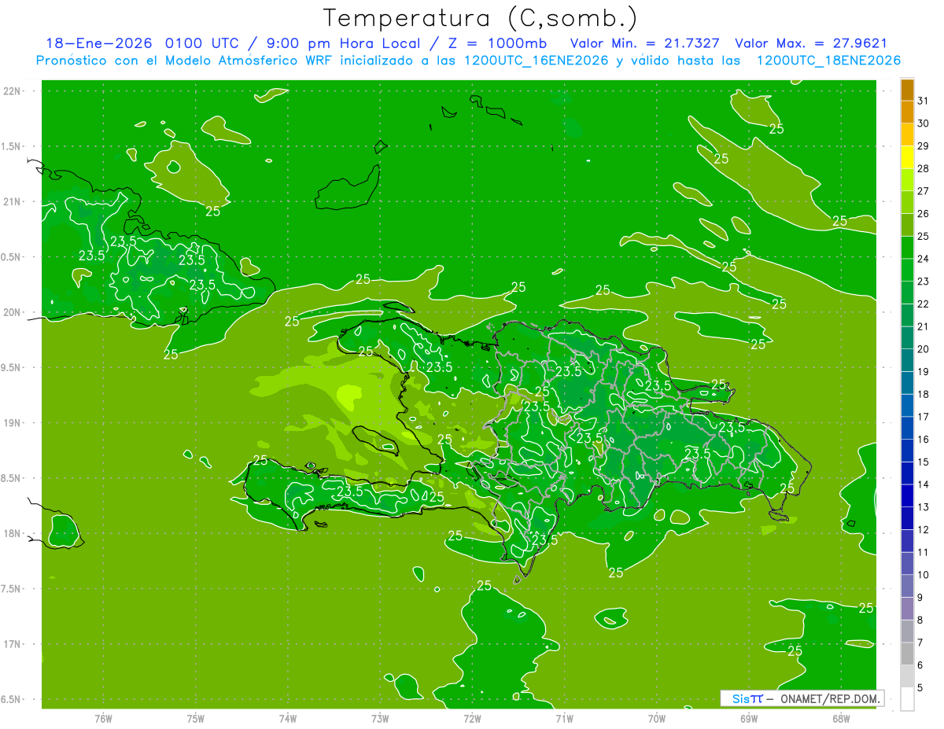Click the white swatch below colorbar 5

907,699
